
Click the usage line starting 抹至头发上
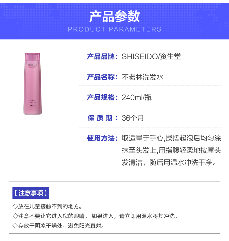(171, 150)
